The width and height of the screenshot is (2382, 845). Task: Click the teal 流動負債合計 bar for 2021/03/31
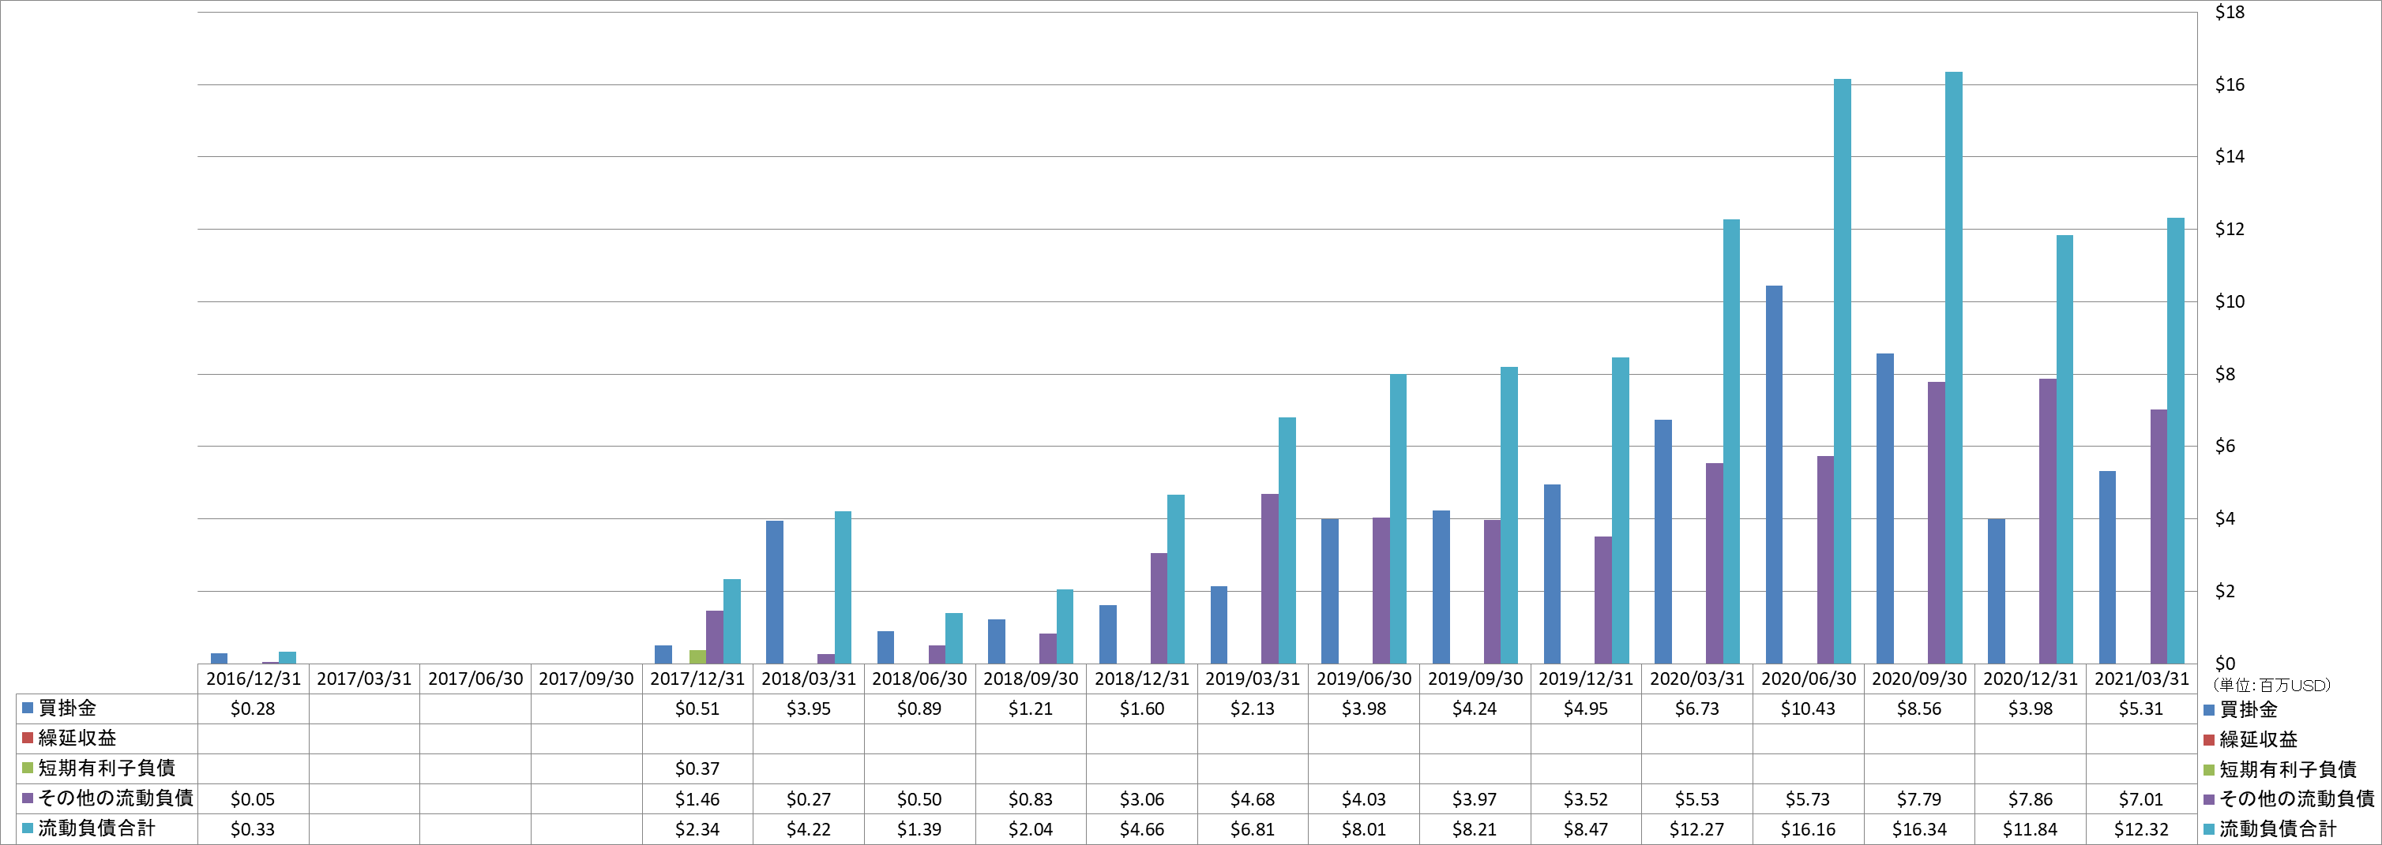click(x=2176, y=440)
